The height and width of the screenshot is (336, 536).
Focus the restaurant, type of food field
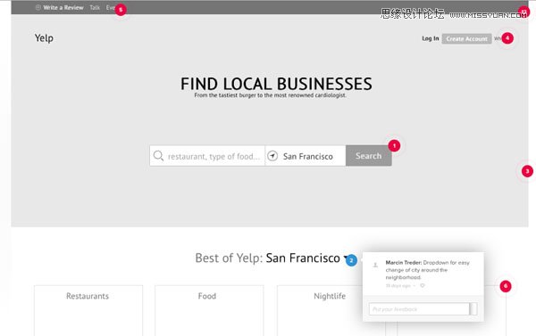click(207, 156)
